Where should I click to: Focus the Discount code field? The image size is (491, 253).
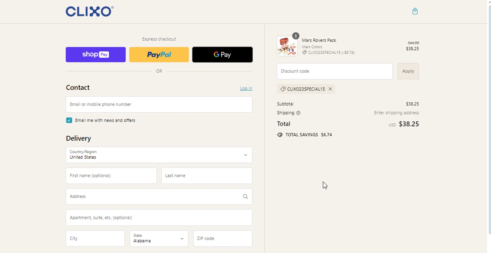pos(335,71)
